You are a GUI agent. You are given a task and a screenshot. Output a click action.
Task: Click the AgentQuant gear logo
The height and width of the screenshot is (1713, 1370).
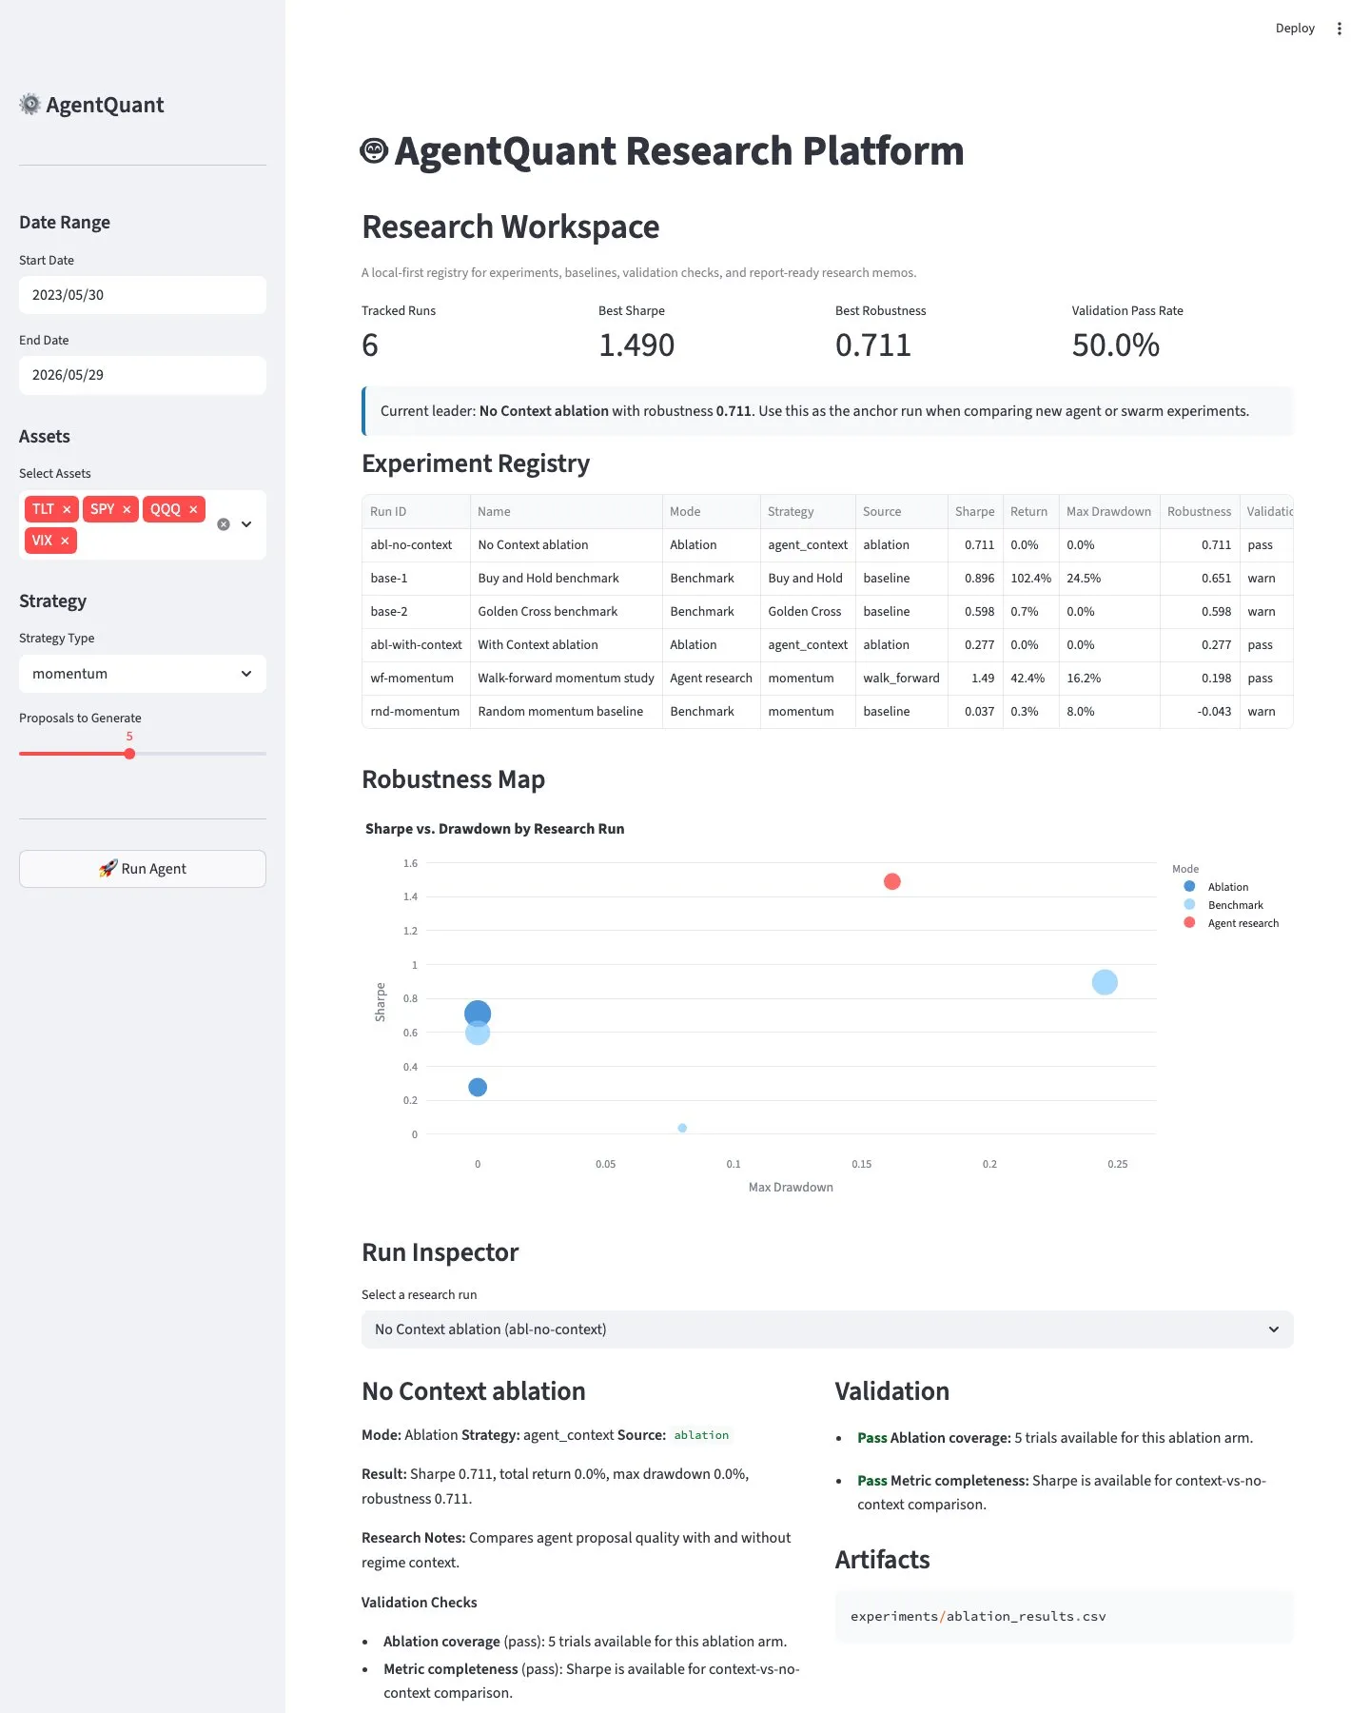(x=30, y=105)
